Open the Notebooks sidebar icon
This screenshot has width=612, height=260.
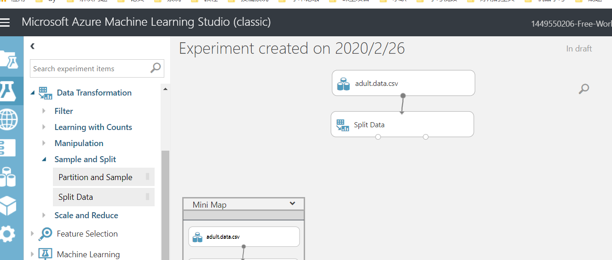click(7, 148)
